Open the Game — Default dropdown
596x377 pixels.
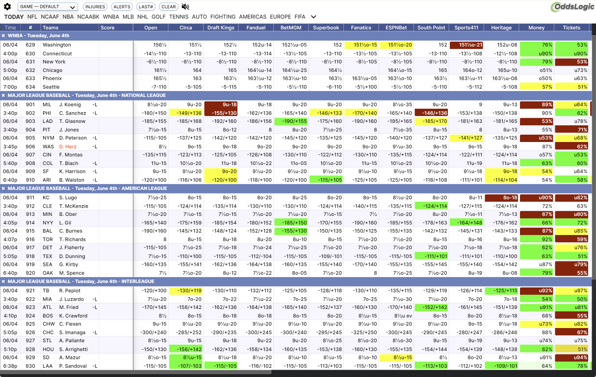point(48,7)
